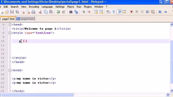Click the closing </head> tag
Image resolution: width=173 pixels, height=97 pixels.
pos(18,62)
